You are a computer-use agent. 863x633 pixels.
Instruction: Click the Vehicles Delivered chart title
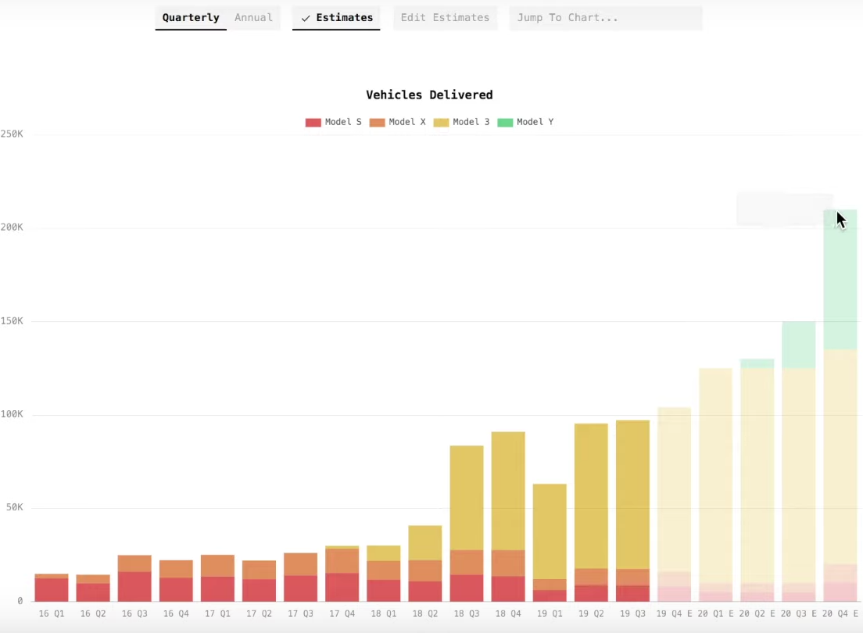[429, 95]
